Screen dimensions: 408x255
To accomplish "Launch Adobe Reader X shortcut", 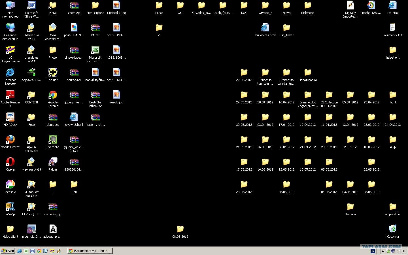I will click(10, 99).
